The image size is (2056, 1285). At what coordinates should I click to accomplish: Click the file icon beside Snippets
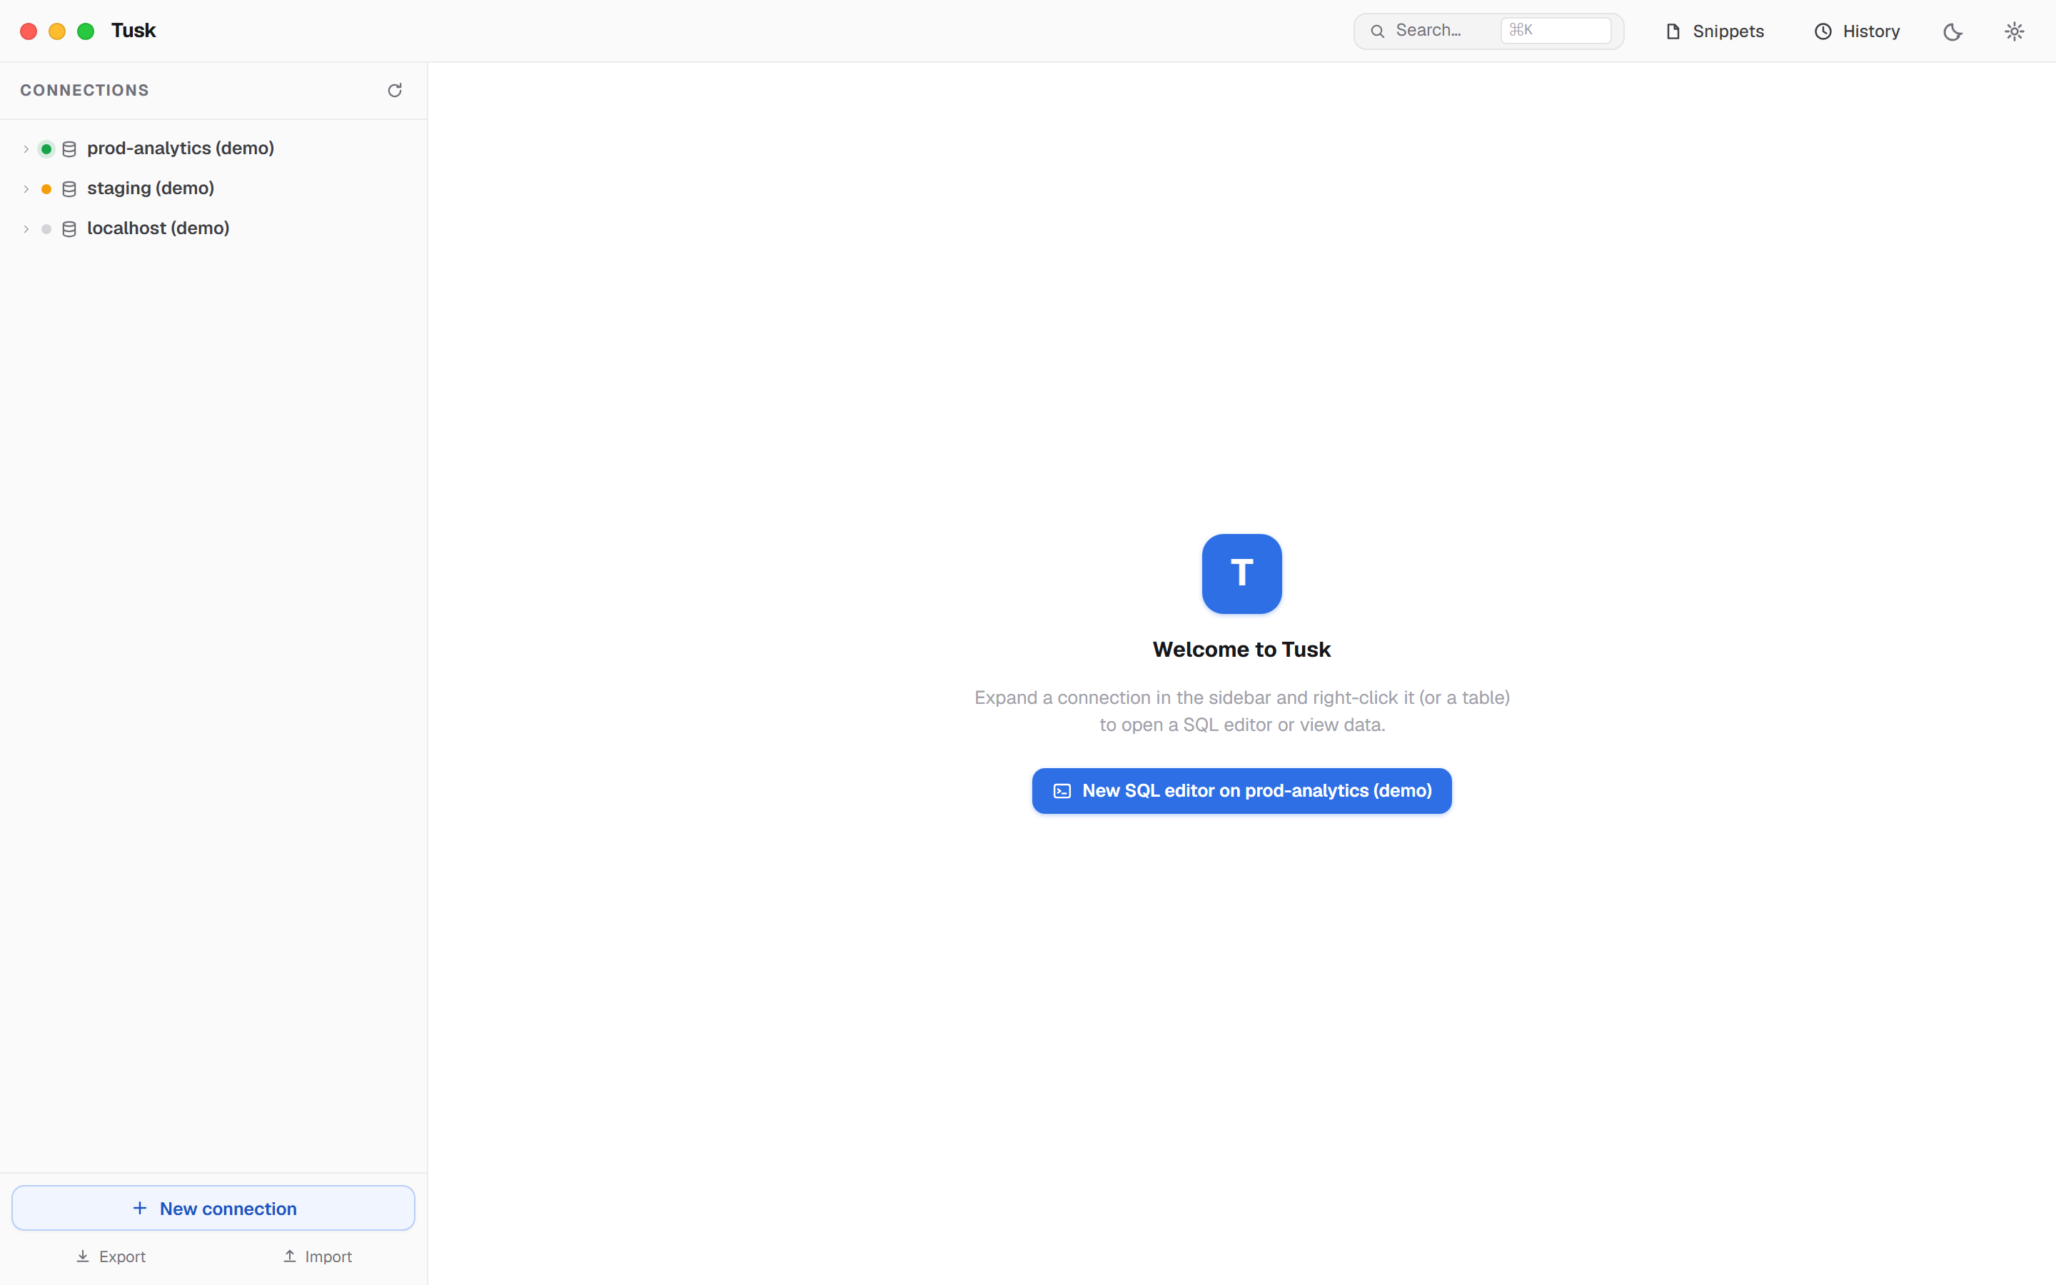point(1673,31)
